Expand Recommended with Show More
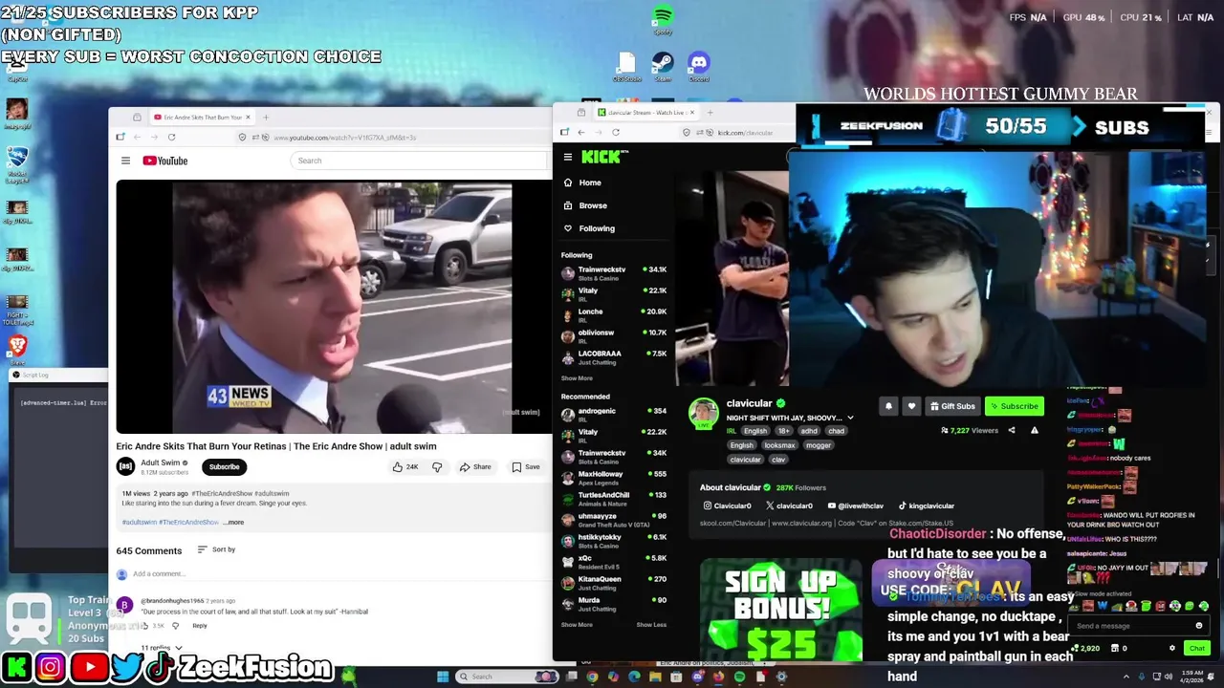The height and width of the screenshot is (688, 1224). click(577, 625)
